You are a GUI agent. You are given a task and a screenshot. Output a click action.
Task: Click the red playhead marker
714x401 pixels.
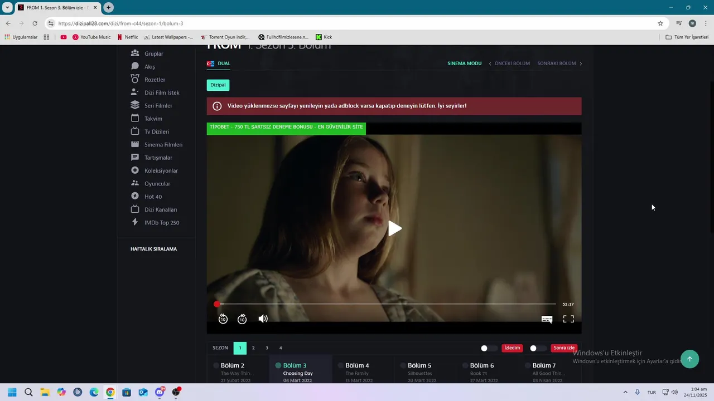point(217,304)
